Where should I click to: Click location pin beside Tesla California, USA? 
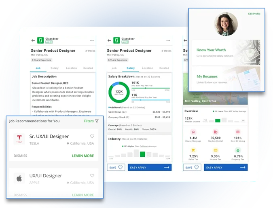pos(68,143)
